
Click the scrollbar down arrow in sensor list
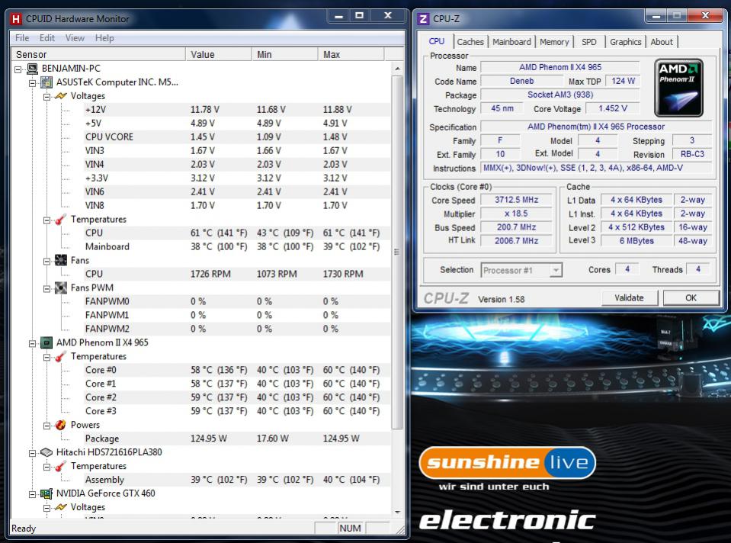coord(397,512)
